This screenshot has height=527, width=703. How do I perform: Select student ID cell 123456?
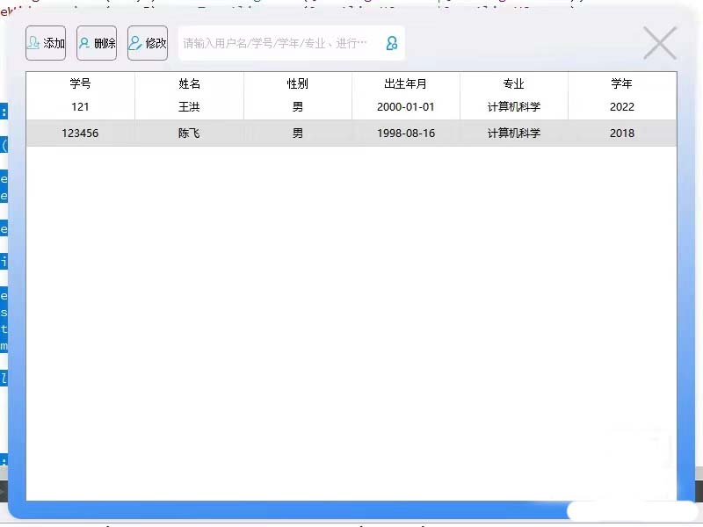pyautogui.click(x=80, y=134)
